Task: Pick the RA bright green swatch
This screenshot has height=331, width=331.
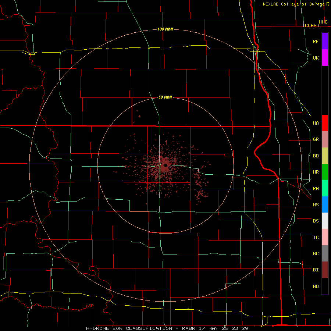Action: [x=325, y=188]
